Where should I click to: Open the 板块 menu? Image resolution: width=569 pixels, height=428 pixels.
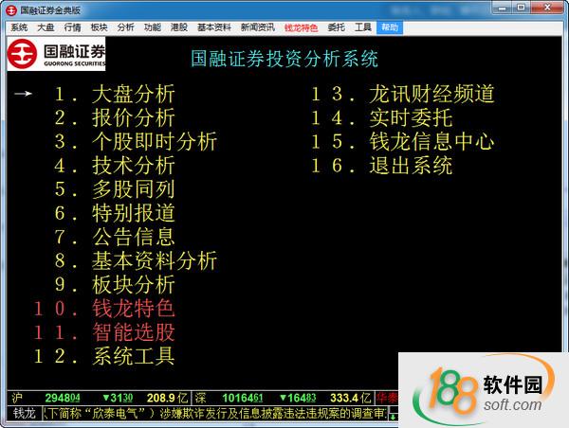[x=99, y=27]
